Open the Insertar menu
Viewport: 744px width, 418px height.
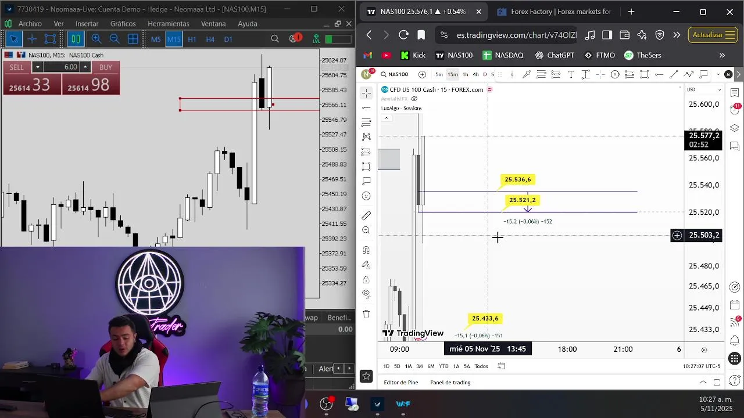coord(87,24)
